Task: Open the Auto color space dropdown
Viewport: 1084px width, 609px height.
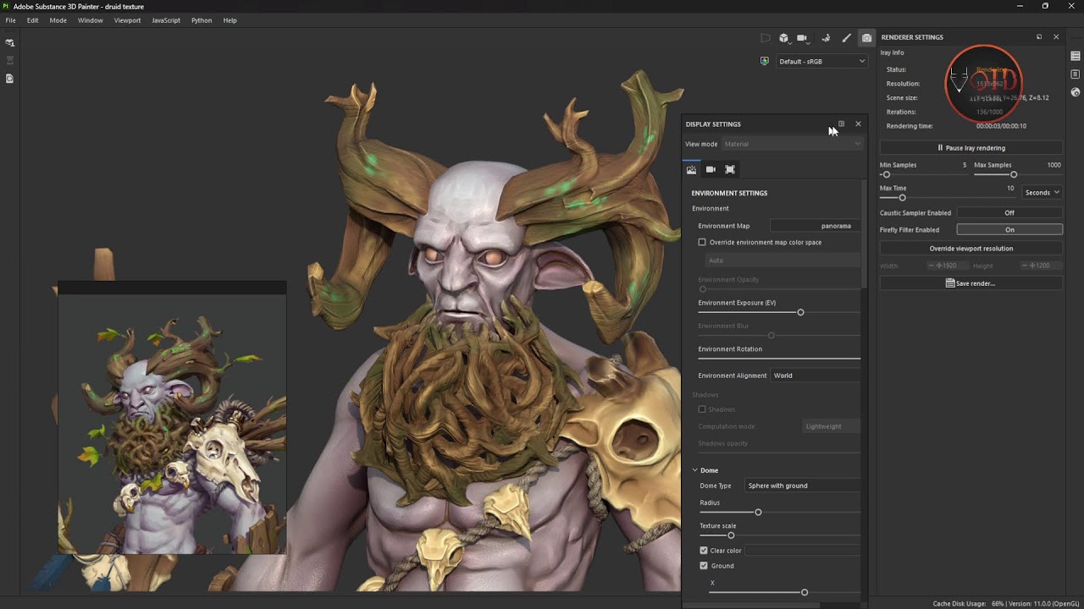Action: point(783,261)
